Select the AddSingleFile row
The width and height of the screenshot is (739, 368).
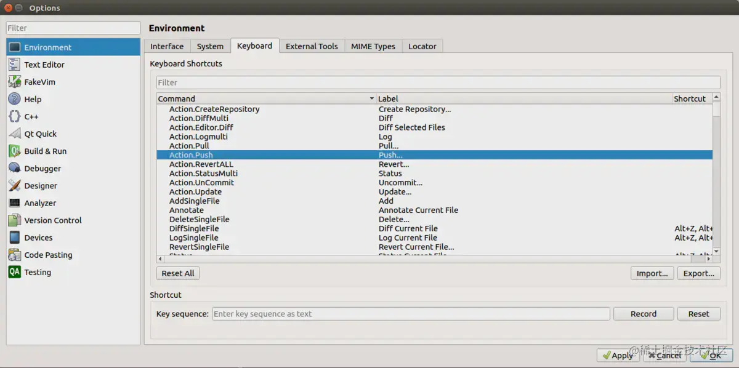(x=434, y=201)
